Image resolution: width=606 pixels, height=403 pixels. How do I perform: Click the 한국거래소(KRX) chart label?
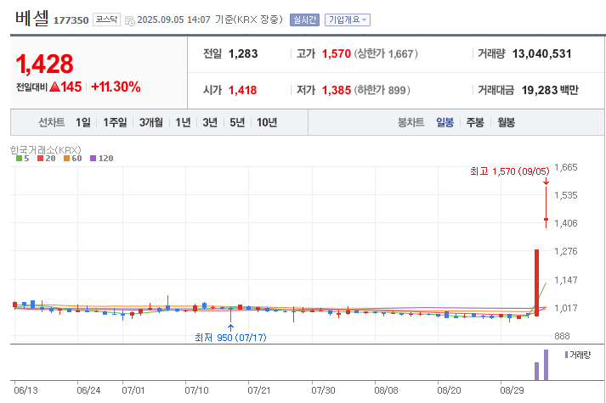pos(46,149)
